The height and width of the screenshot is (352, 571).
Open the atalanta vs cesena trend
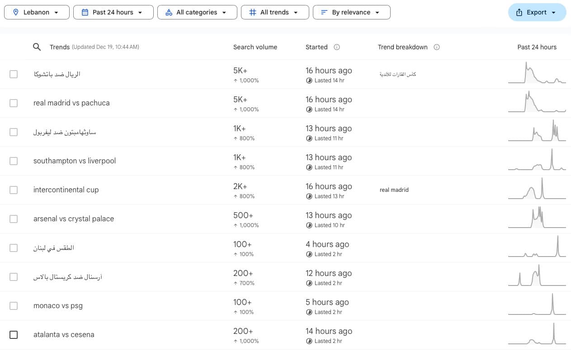(x=64, y=335)
